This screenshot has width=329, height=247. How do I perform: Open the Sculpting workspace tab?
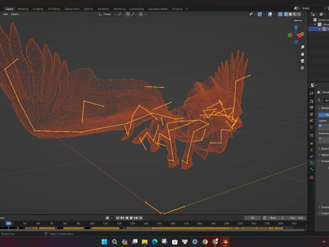click(x=38, y=9)
